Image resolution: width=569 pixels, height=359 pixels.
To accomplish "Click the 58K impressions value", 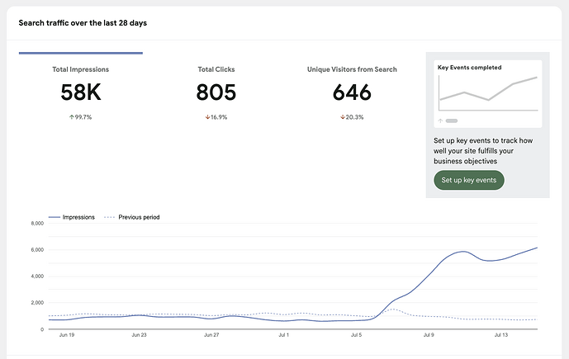I will pos(80,92).
